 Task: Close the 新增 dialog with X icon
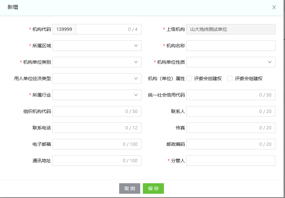tap(274, 7)
